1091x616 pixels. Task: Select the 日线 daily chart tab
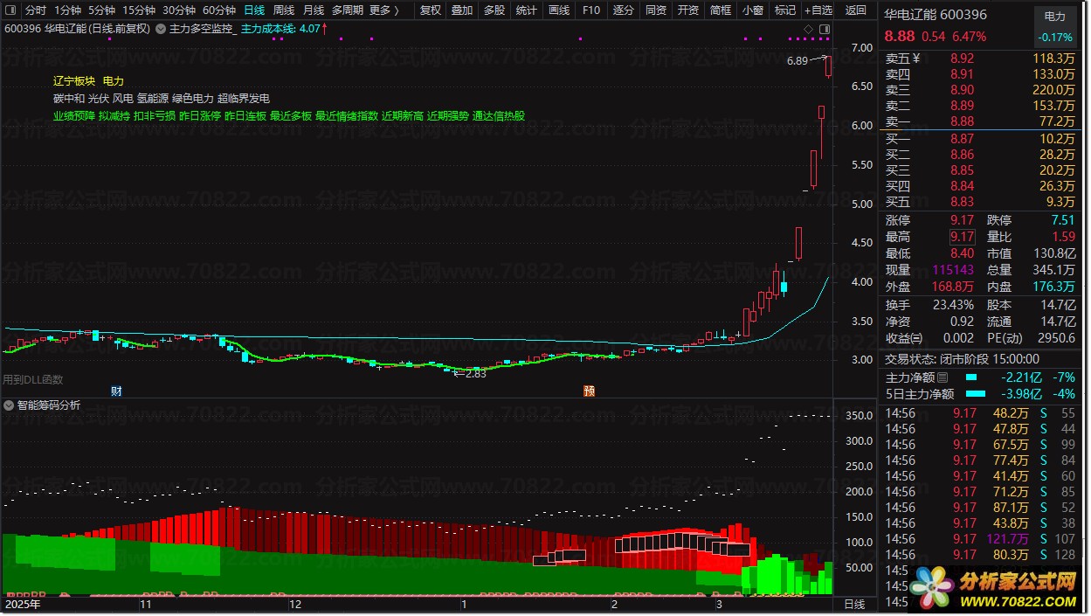254,10
